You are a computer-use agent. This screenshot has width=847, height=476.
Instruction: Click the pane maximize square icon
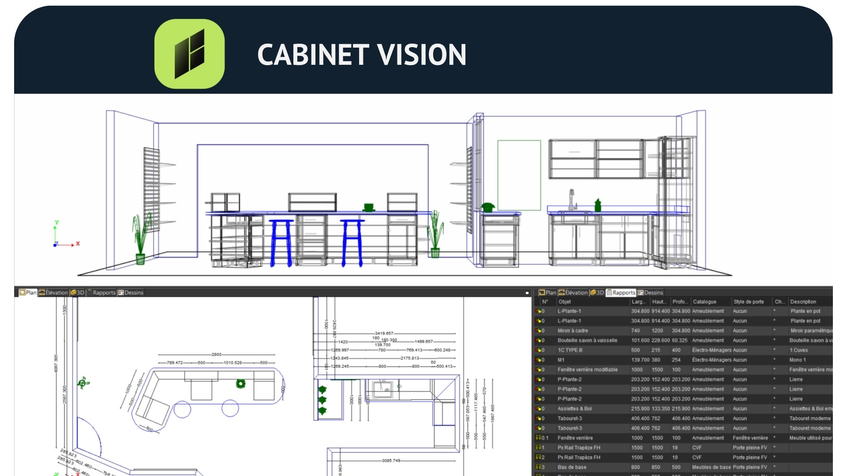pos(527,293)
